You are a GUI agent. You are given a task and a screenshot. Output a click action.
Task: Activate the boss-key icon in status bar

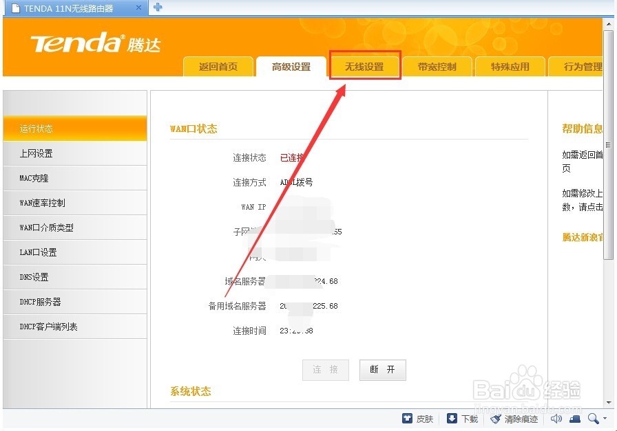tap(574, 418)
